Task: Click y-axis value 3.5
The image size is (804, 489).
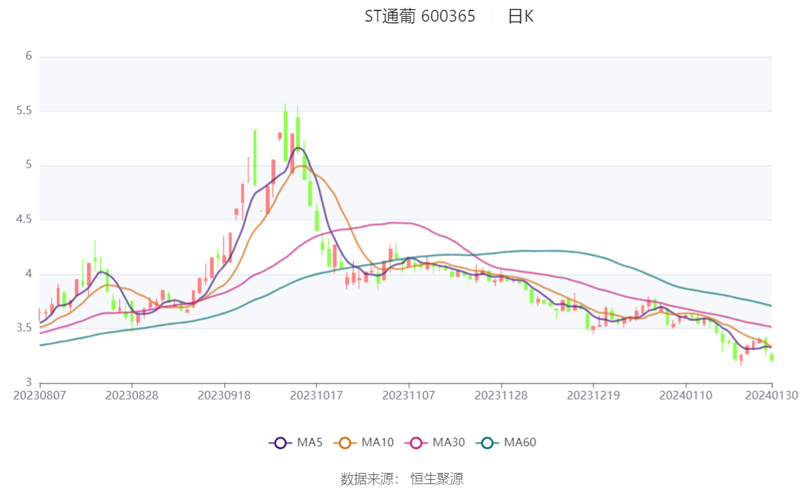Action: point(24,328)
